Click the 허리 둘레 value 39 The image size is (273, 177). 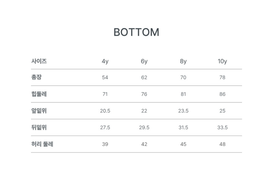click(105, 144)
